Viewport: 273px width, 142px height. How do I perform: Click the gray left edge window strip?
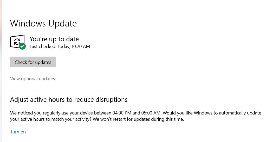[1, 71]
